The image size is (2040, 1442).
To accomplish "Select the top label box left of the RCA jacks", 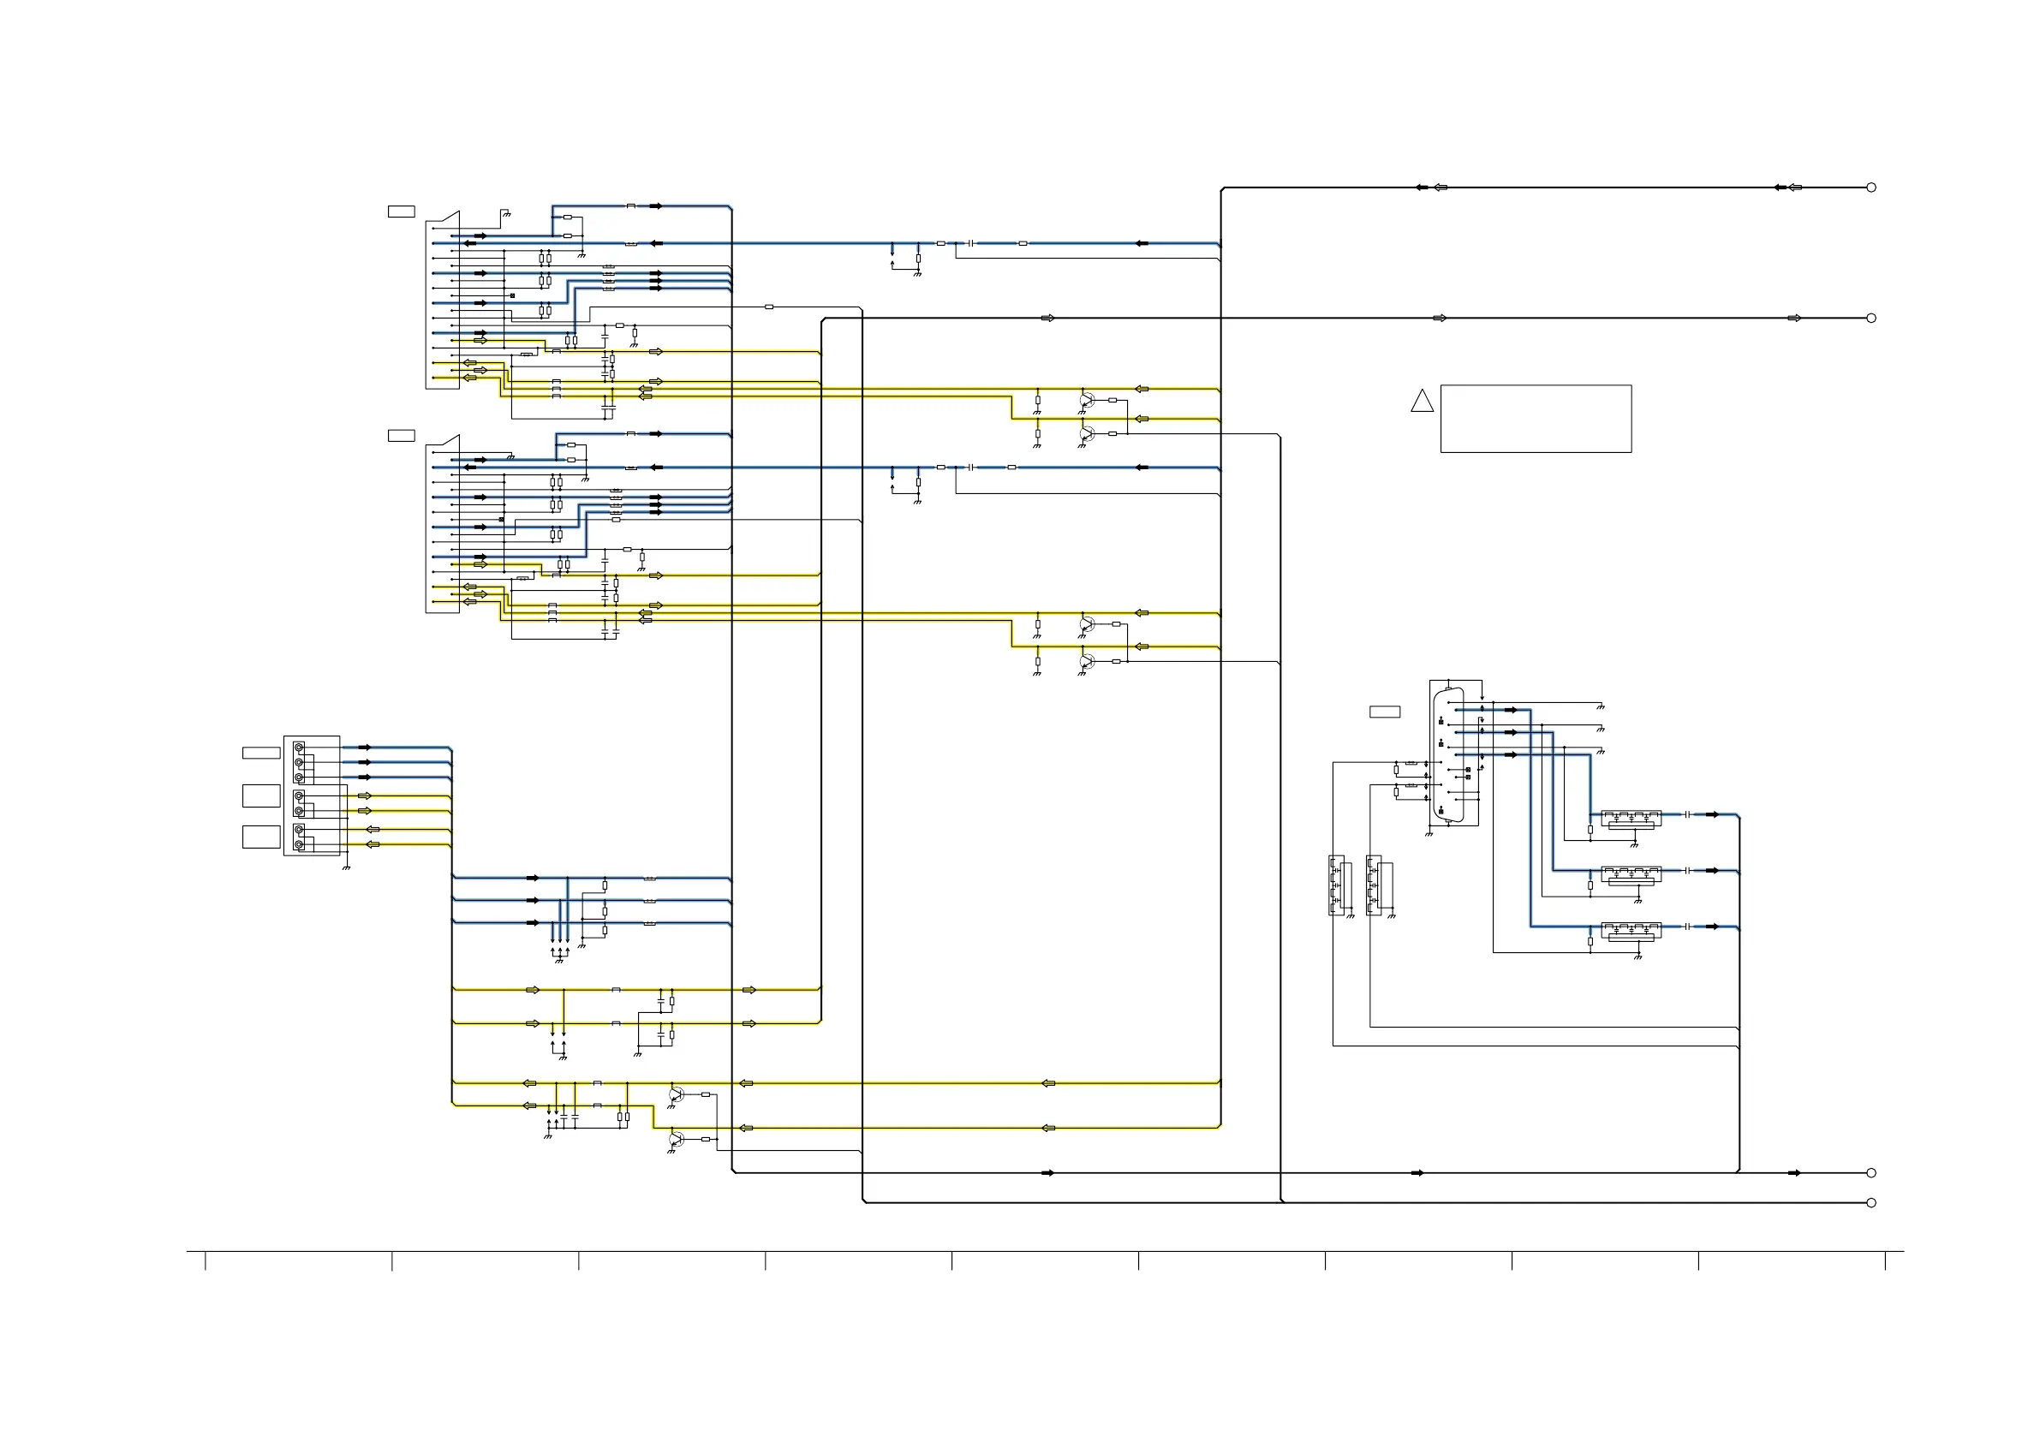I will (261, 753).
